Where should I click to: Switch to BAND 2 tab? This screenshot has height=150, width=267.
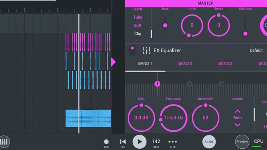pyautogui.click(x=185, y=64)
